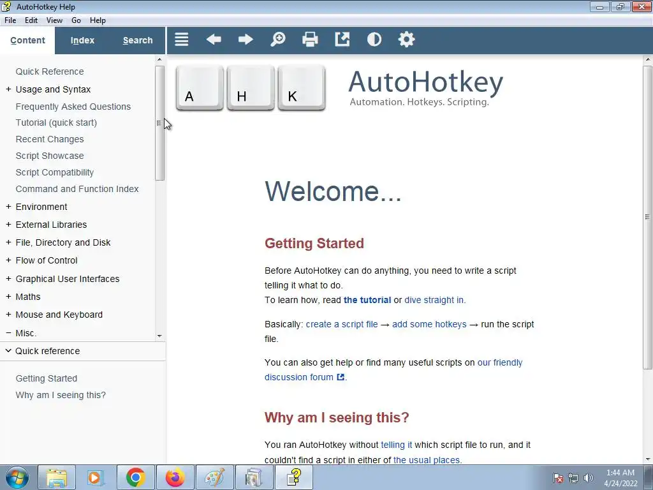653x490 pixels.
Task: Open the Edit menu
Action: coord(31,20)
